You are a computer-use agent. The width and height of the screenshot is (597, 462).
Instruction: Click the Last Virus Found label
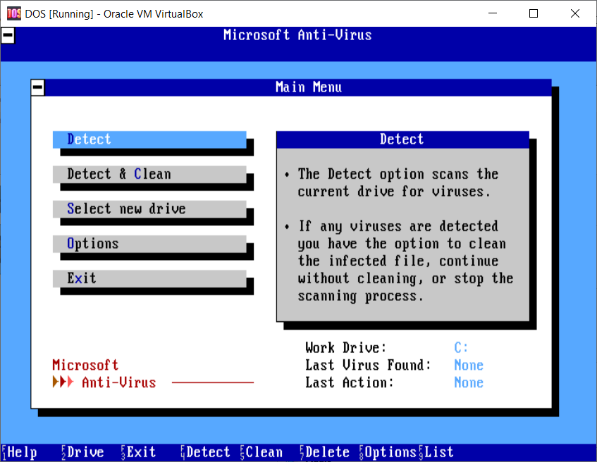[368, 366]
